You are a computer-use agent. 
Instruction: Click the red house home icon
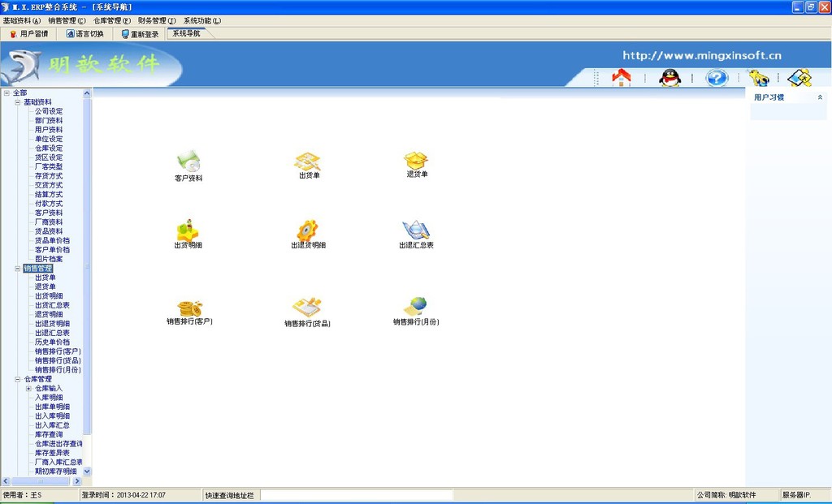622,78
